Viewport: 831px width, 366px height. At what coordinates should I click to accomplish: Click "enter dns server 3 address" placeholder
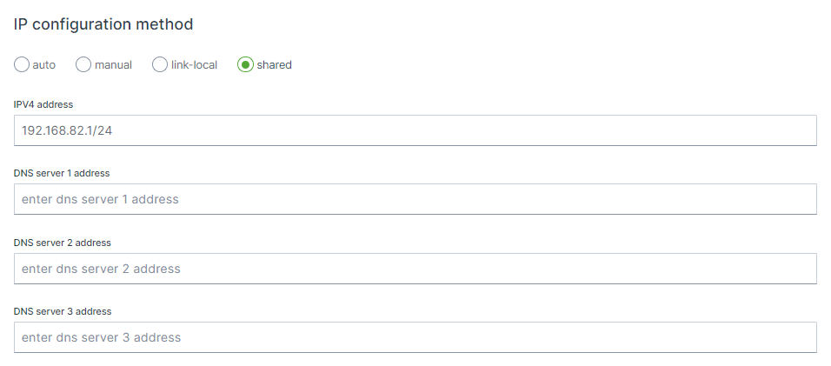[x=101, y=337]
